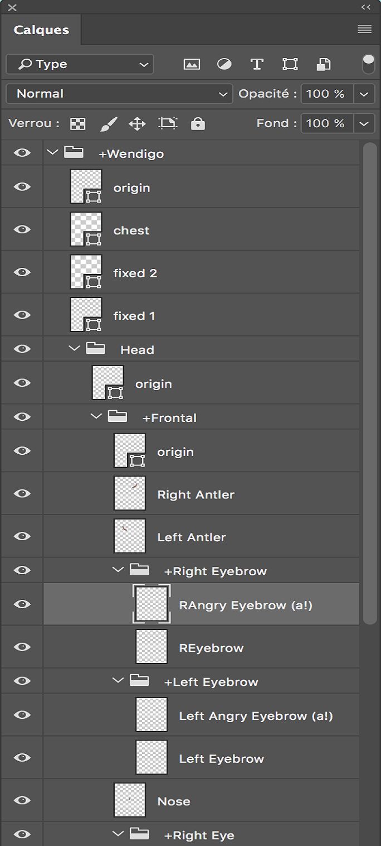
Task: Filter for smart object layers
Action: coord(323,64)
